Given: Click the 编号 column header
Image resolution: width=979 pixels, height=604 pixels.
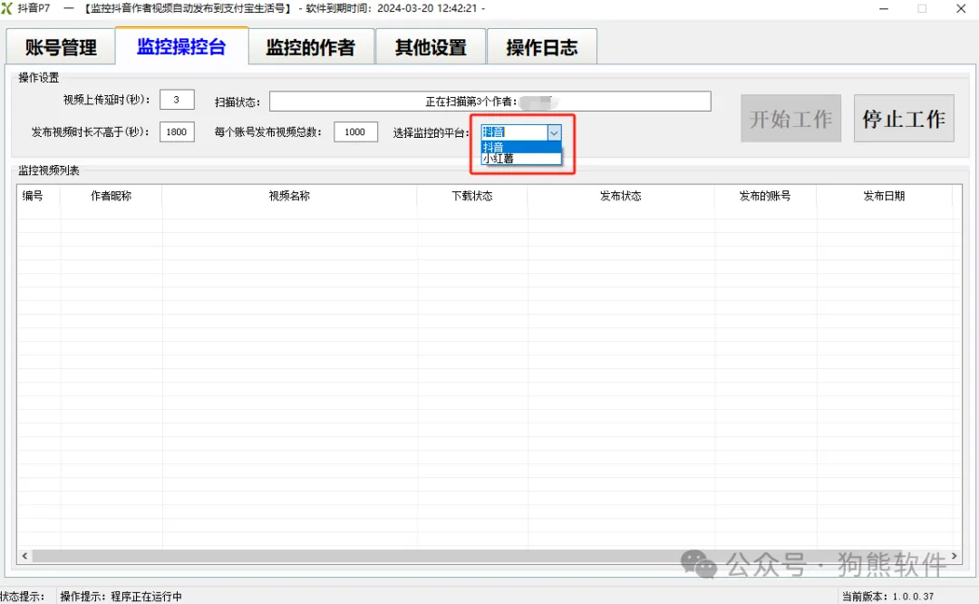Looking at the screenshot, I should [39, 196].
